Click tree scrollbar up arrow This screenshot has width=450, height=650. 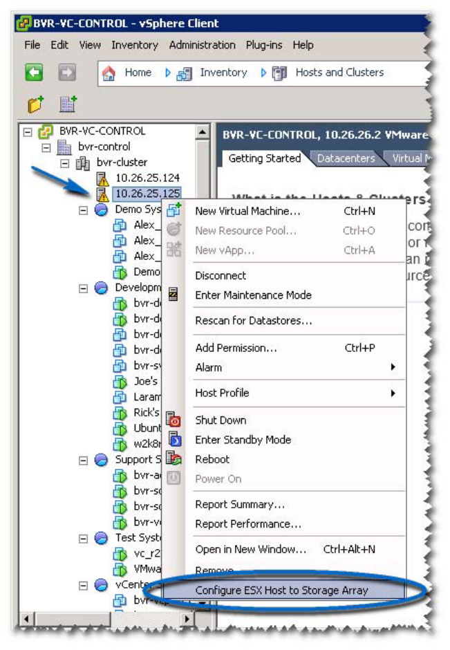tap(203, 132)
